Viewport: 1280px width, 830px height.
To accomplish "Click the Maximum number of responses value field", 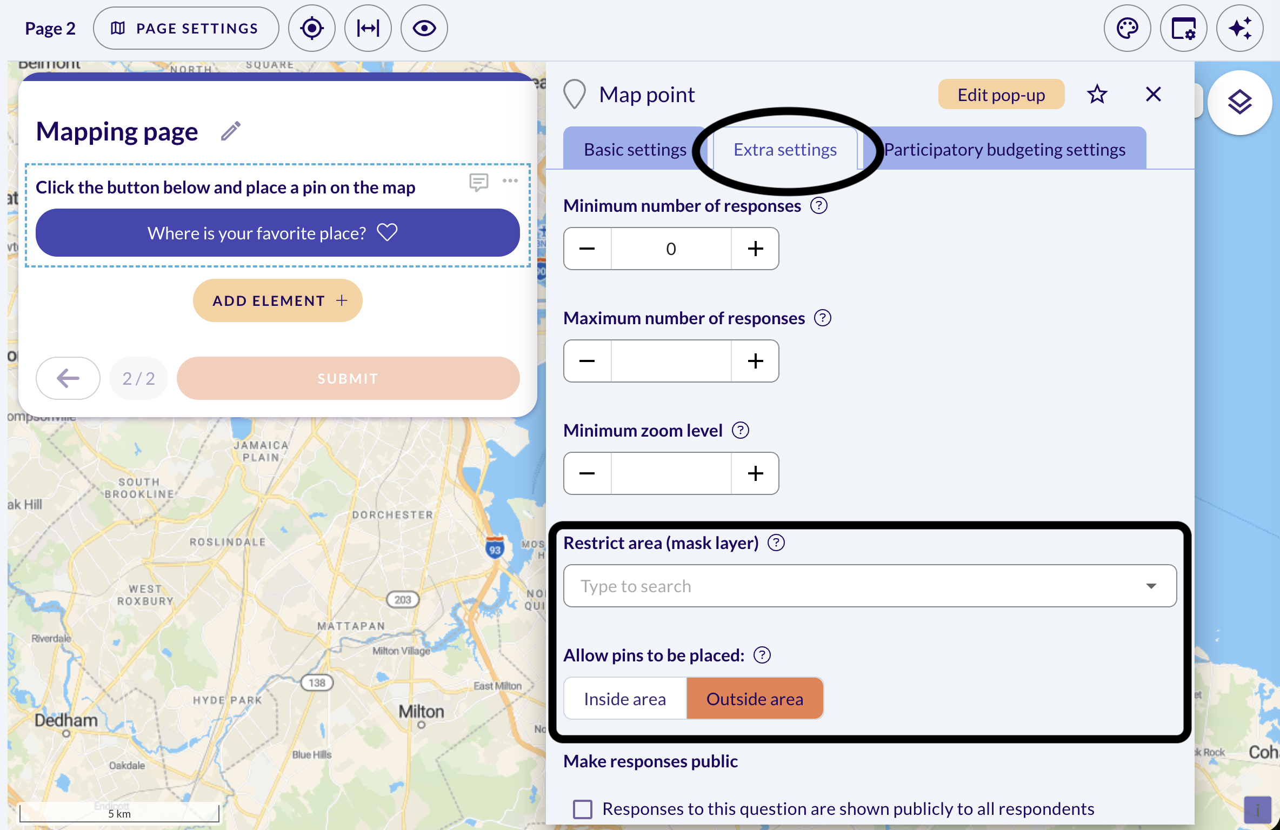I will (x=671, y=361).
